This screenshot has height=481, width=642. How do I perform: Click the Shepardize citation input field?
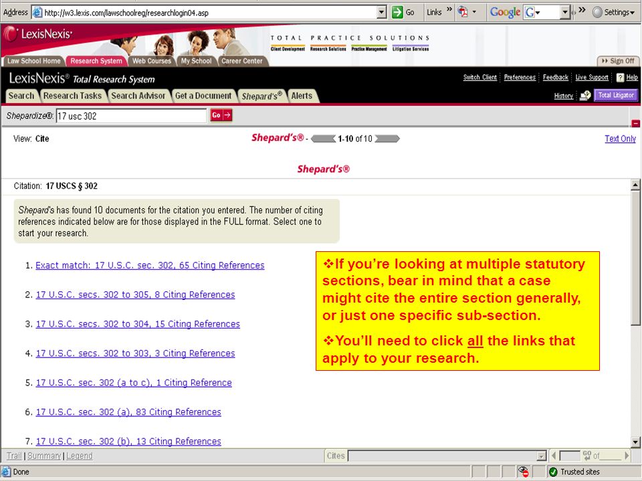pos(131,116)
